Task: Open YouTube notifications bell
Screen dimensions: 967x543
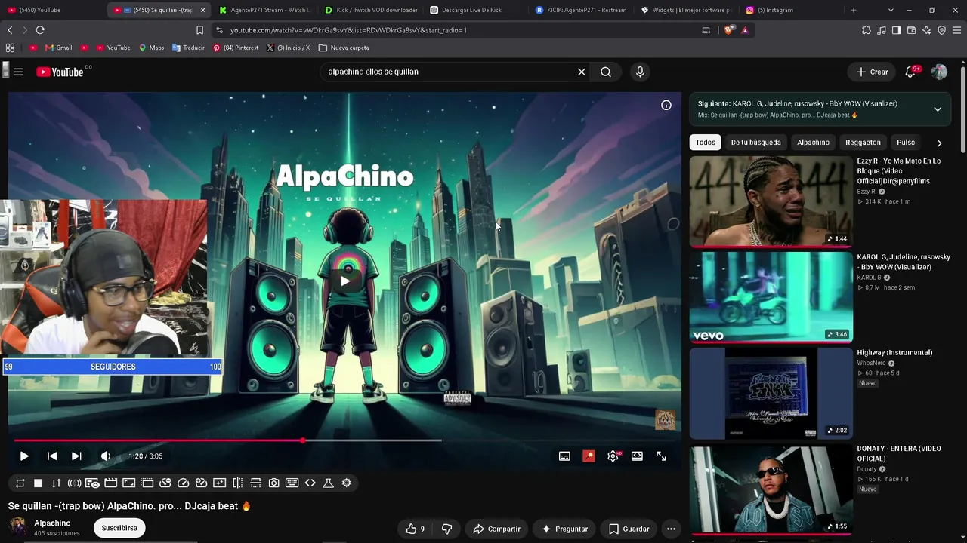Action: click(x=910, y=72)
